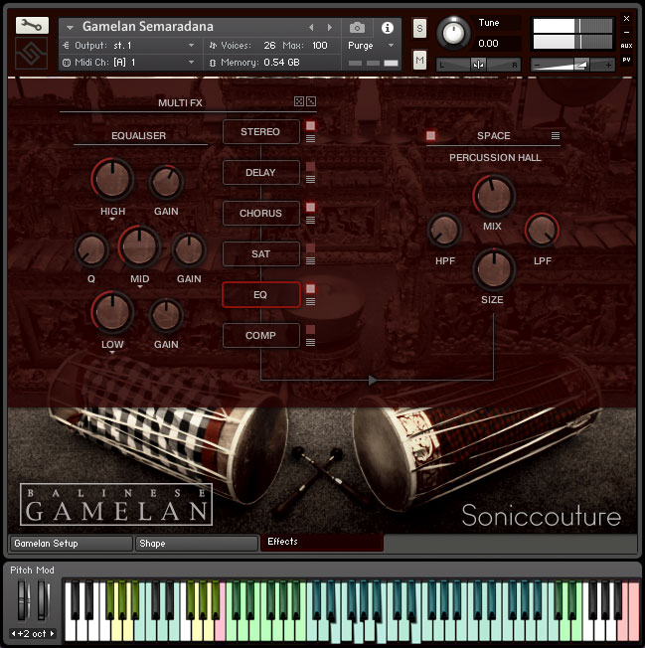Click the Tune knob
The height and width of the screenshot is (648, 645).
click(453, 33)
